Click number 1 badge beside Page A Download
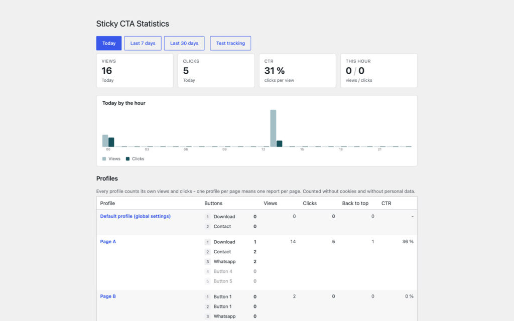Image resolution: width=514 pixels, height=321 pixels. tap(207, 242)
